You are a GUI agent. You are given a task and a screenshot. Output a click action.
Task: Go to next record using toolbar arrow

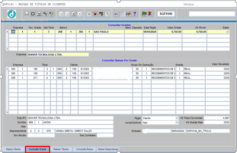click(73, 14)
